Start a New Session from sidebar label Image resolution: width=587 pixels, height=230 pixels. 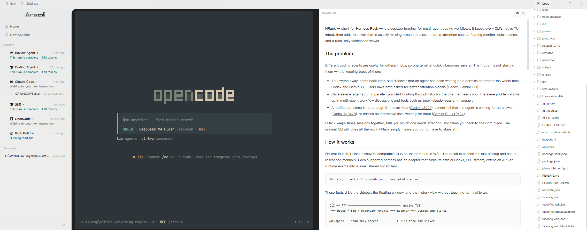click(x=20, y=35)
